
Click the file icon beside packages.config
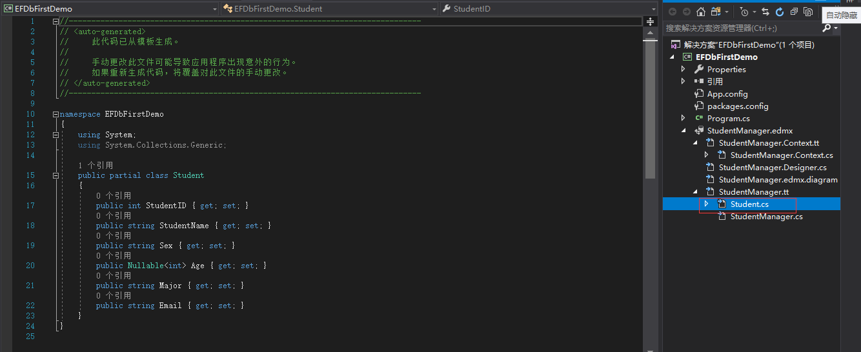click(699, 106)
